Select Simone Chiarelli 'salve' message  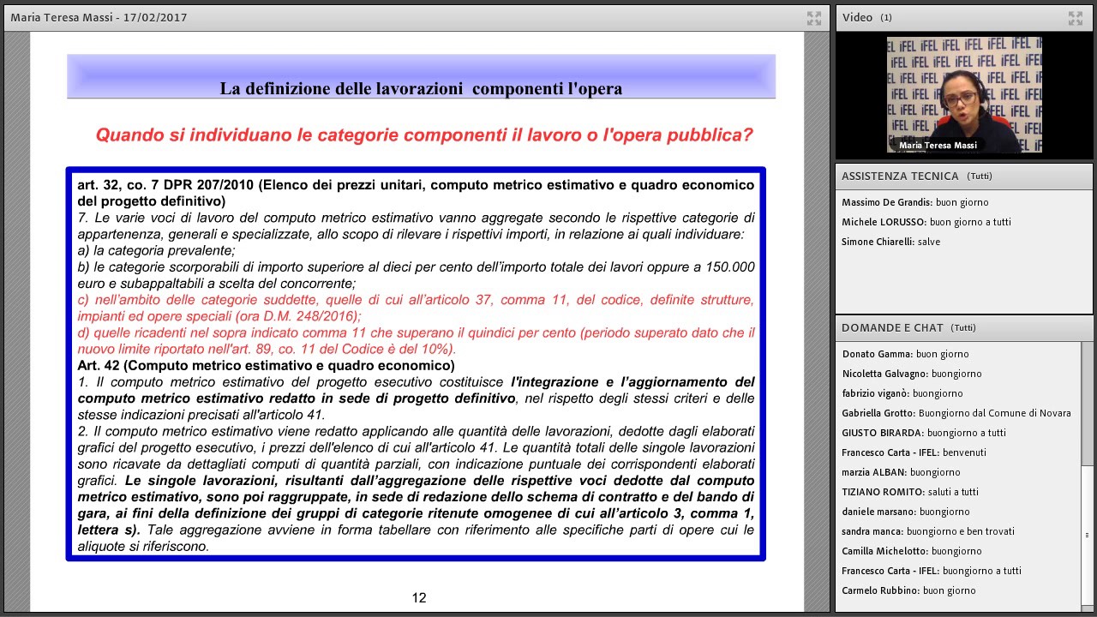pos(891,242)
